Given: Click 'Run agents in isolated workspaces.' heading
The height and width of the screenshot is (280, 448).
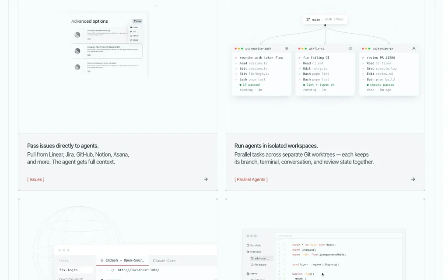Looking at the screenshot, I should click(x=276, y=146).
